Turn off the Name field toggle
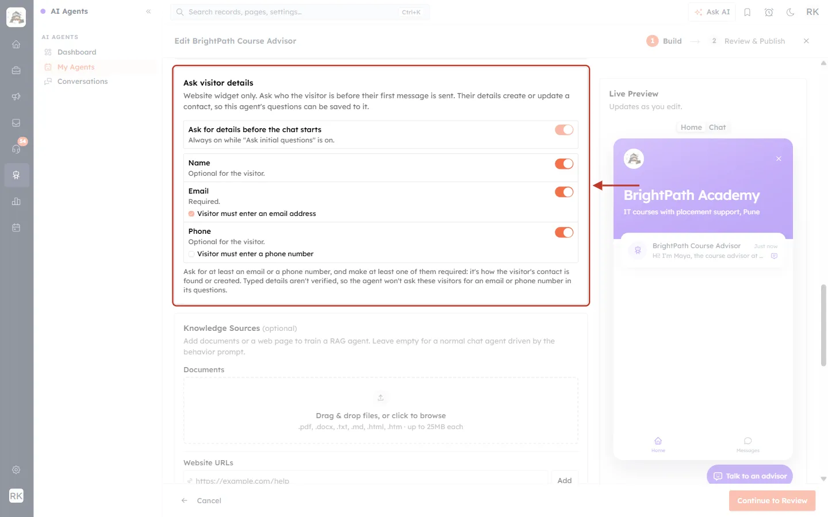Image resolution: width=828 pixels, height=517 pixels. (x=564, y=164)
